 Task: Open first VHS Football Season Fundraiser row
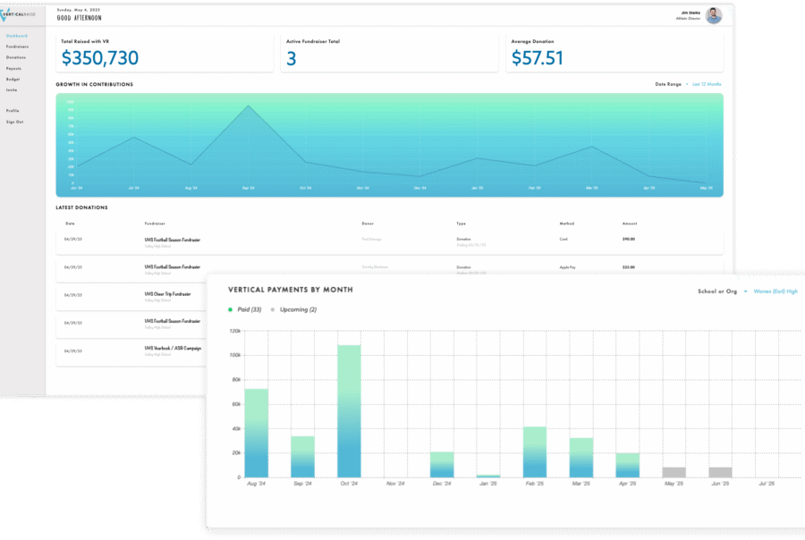(x=172, y=240)
